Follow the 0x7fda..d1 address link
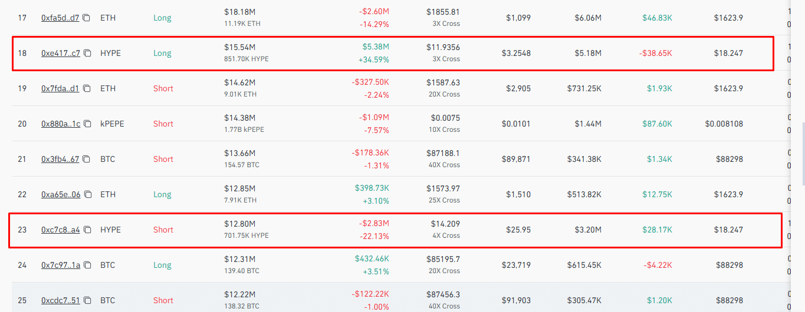Viewport: 805px width, 312px height. [60, 89]
